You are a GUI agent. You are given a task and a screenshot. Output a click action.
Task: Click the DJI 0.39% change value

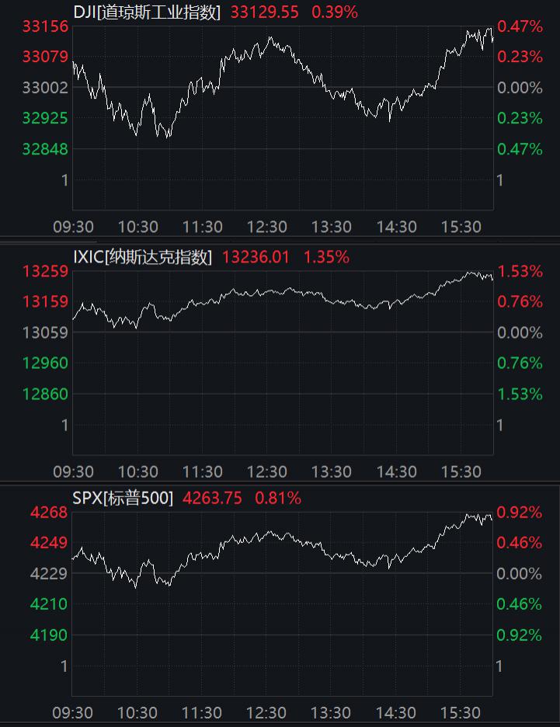pos(335,12)
